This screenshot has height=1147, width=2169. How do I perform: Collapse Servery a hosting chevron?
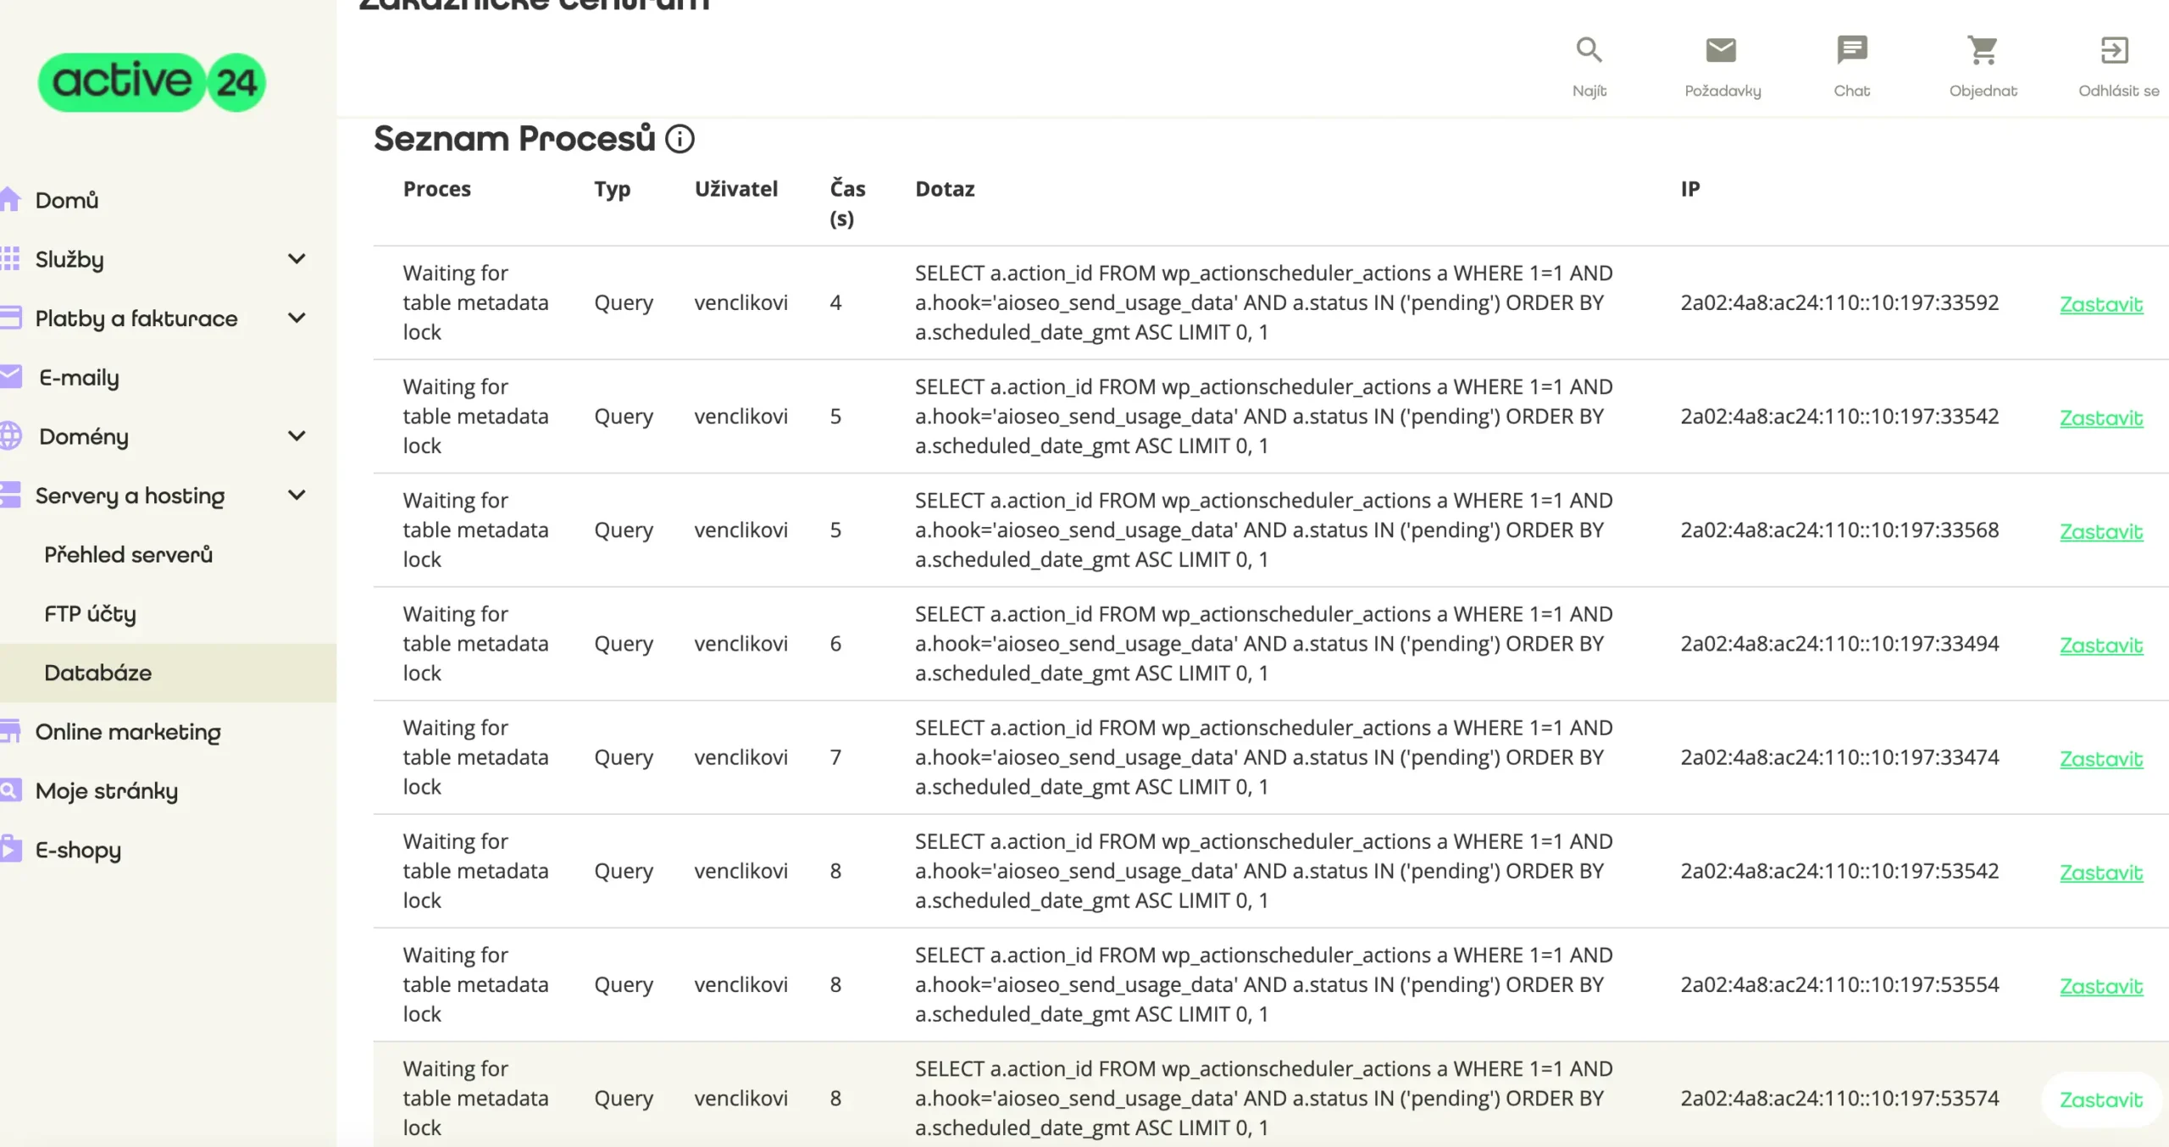click(297, 496)
